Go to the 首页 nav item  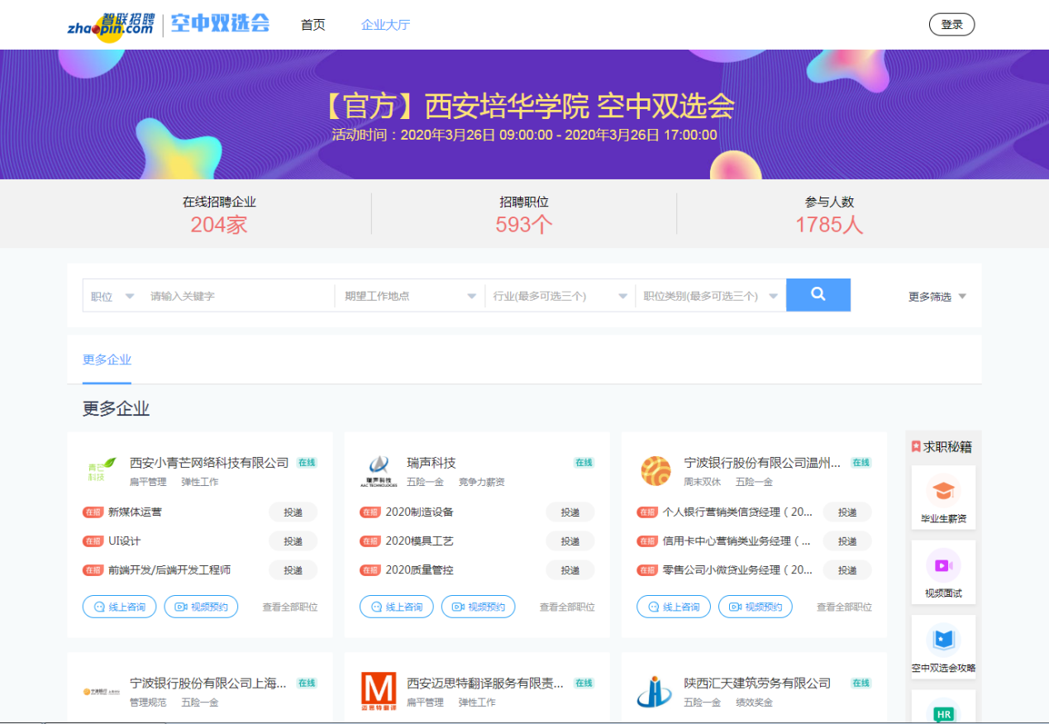pos(313,25)
